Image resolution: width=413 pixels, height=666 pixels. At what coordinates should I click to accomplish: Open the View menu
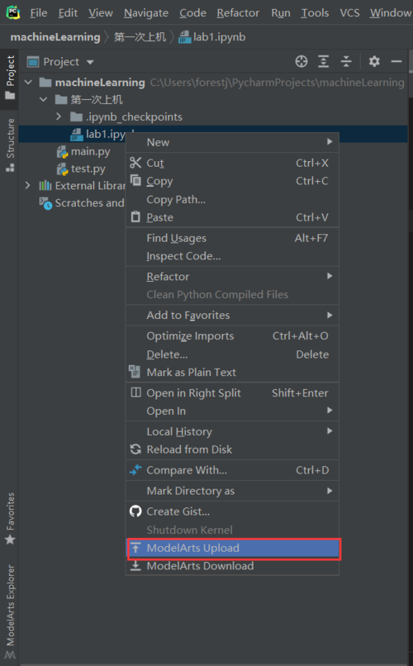(x=101, y=13)
